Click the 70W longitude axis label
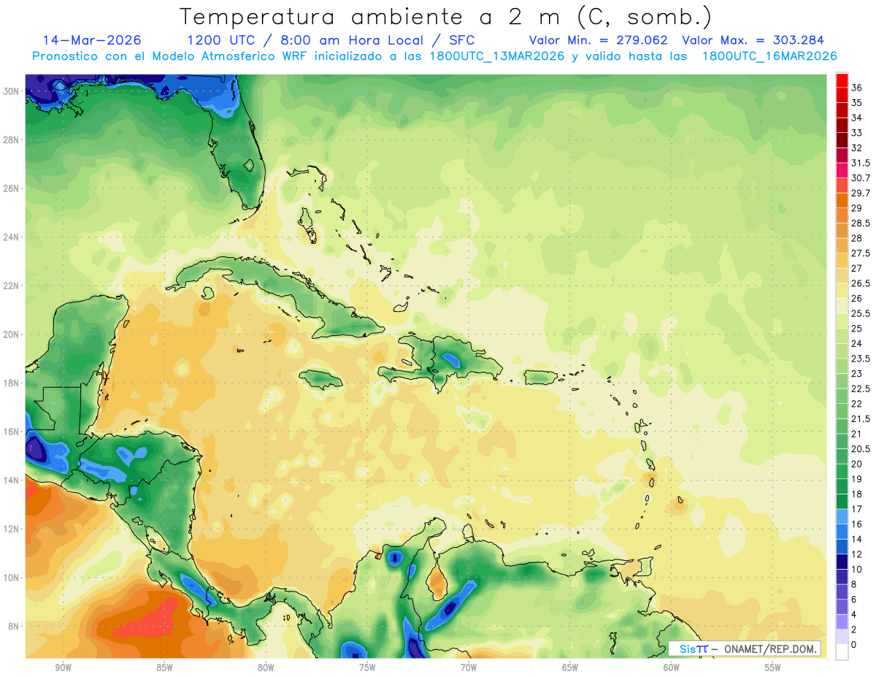Viewport: 876px width, 677px height. (468, 668)
